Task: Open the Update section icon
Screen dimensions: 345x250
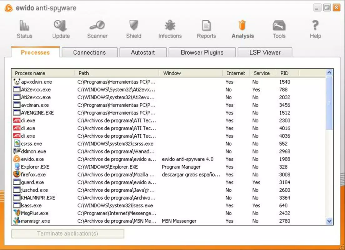Action: coord(61,26)
